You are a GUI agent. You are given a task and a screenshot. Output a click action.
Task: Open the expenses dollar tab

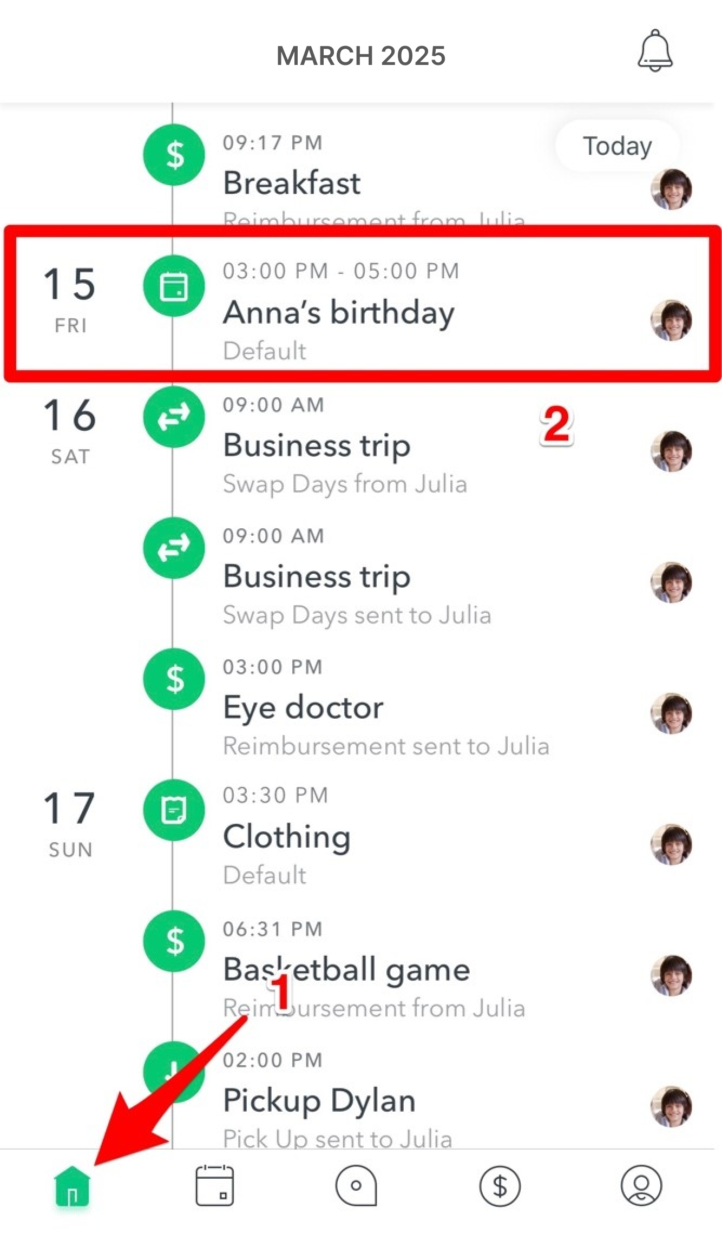coord(500,1186)
